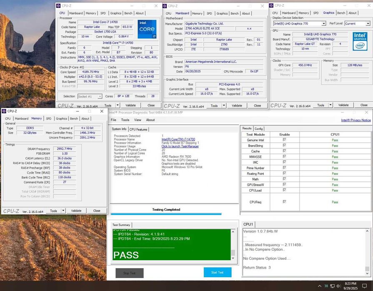
Task: Switch to SPD tab in Mainboard window
Action: (x=209, y=14)
